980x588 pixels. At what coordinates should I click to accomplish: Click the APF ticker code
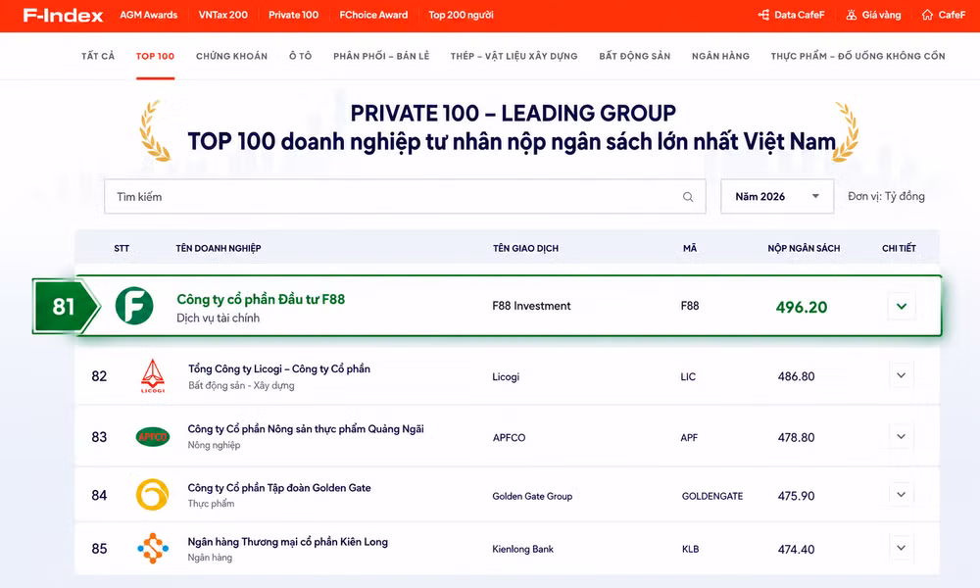pos(689,437)
